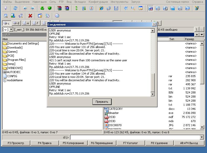This screenshot has height=153, width=207.
Task: Close the Соединение dialog
Action: [x=154, y=25]
